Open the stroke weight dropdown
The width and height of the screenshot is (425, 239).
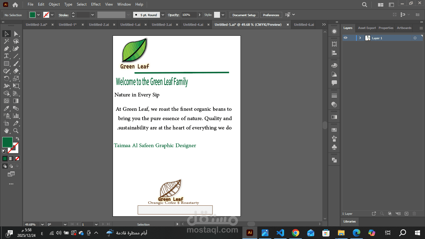click(93, 15)
